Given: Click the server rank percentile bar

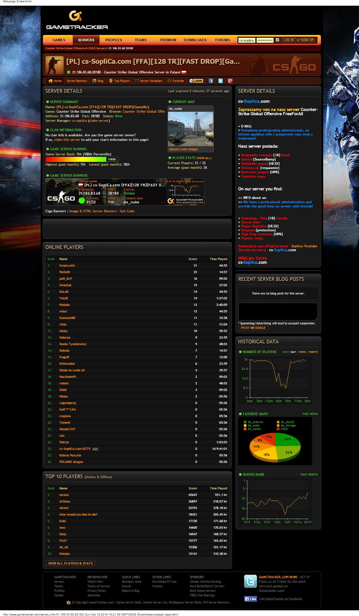Looking at the screenshot, I should pos(81,159).
